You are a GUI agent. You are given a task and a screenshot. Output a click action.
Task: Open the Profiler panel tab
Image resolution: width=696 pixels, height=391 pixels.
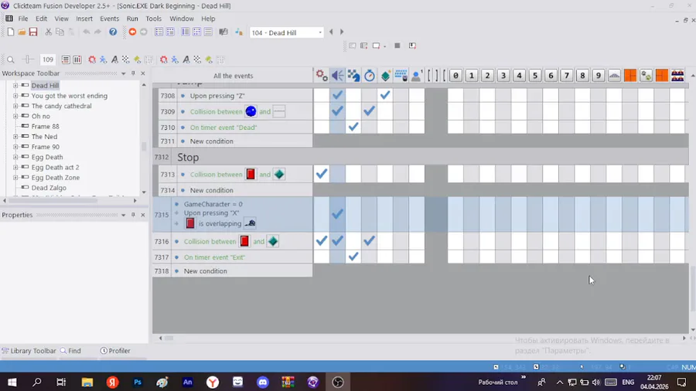[x=115, y=350]
